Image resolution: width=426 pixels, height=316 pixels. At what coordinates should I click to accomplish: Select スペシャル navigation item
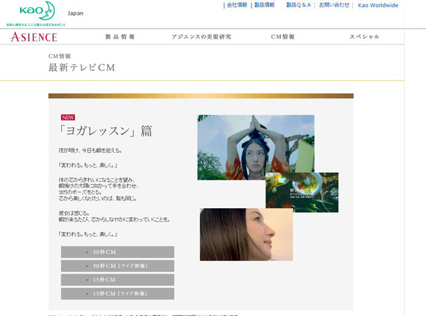click(364, 37)
